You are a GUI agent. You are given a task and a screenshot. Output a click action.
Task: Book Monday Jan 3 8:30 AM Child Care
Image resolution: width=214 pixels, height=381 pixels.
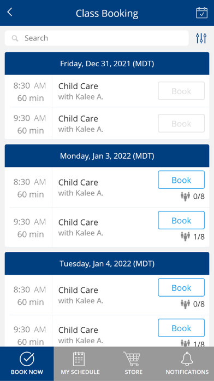[181, 180]
